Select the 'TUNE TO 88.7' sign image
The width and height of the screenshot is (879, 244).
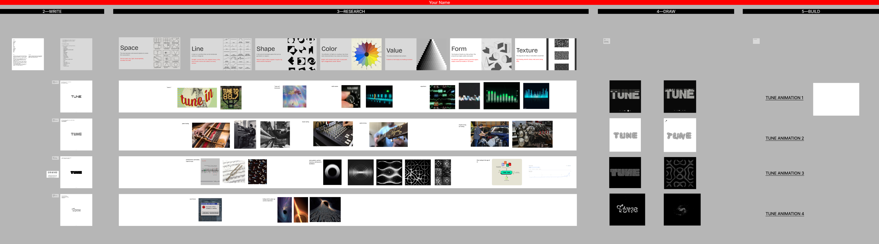(x=231, y=98)
